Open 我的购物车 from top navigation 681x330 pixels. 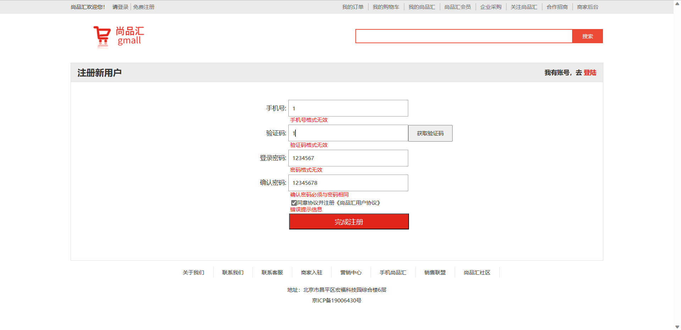(x=386, y=7)
